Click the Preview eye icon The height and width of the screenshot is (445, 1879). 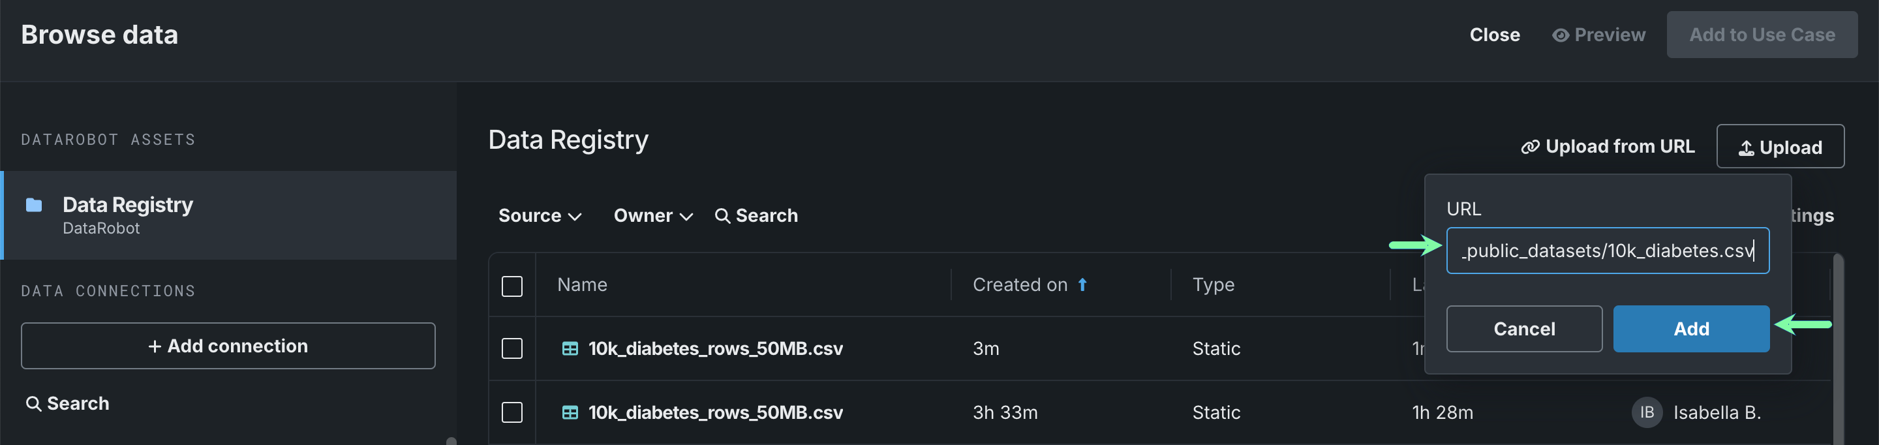pos(1560,35)
